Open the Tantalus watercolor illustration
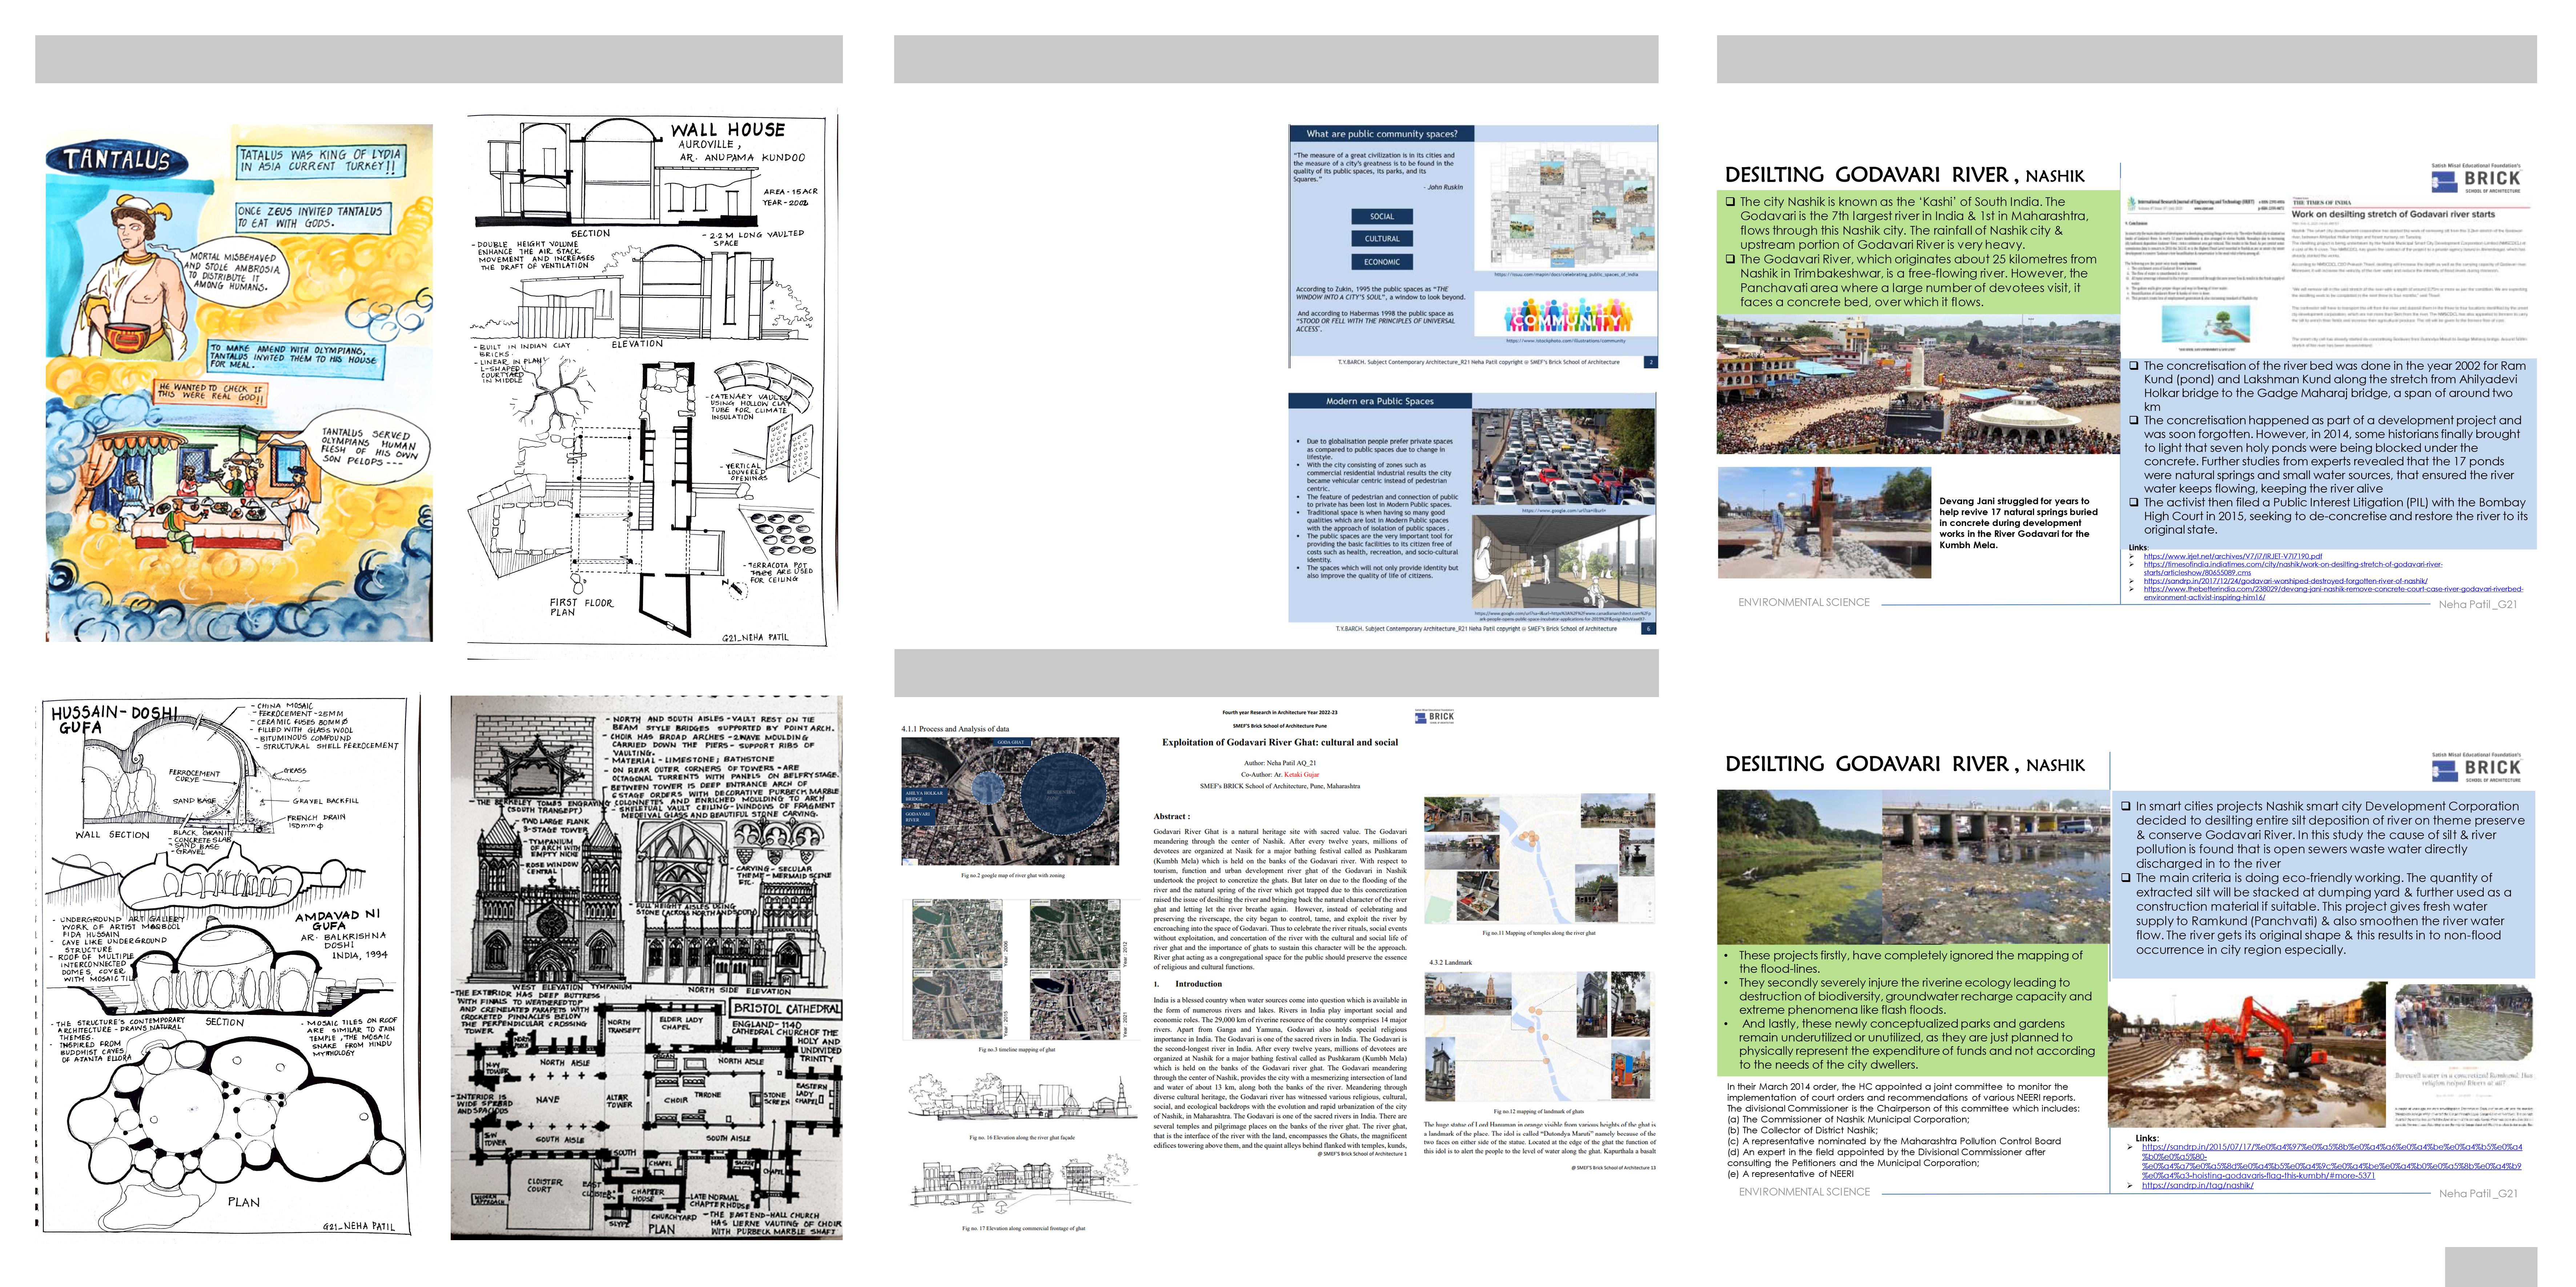The height and width of the screenshot is (1287, 2576). click(x=239, y=383)
